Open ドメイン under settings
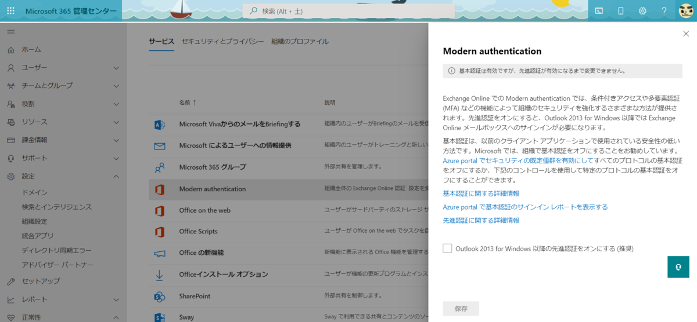The height and width of the screenshot is (322, 697). click(x=34, y=192)
